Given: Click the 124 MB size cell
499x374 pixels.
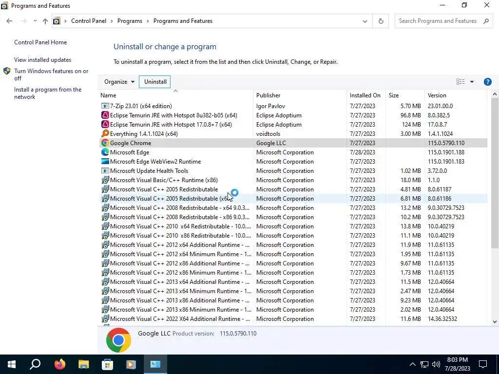Looking at the screenshot, I should 411,124.
